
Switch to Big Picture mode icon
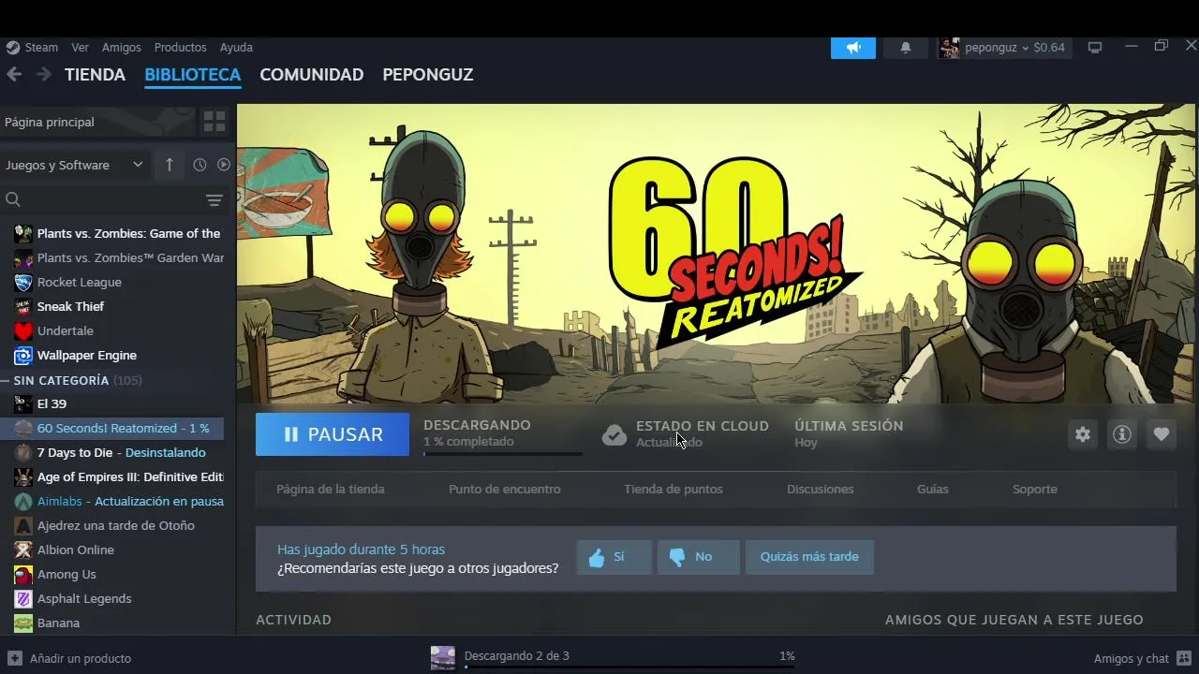coord(1095,48)
